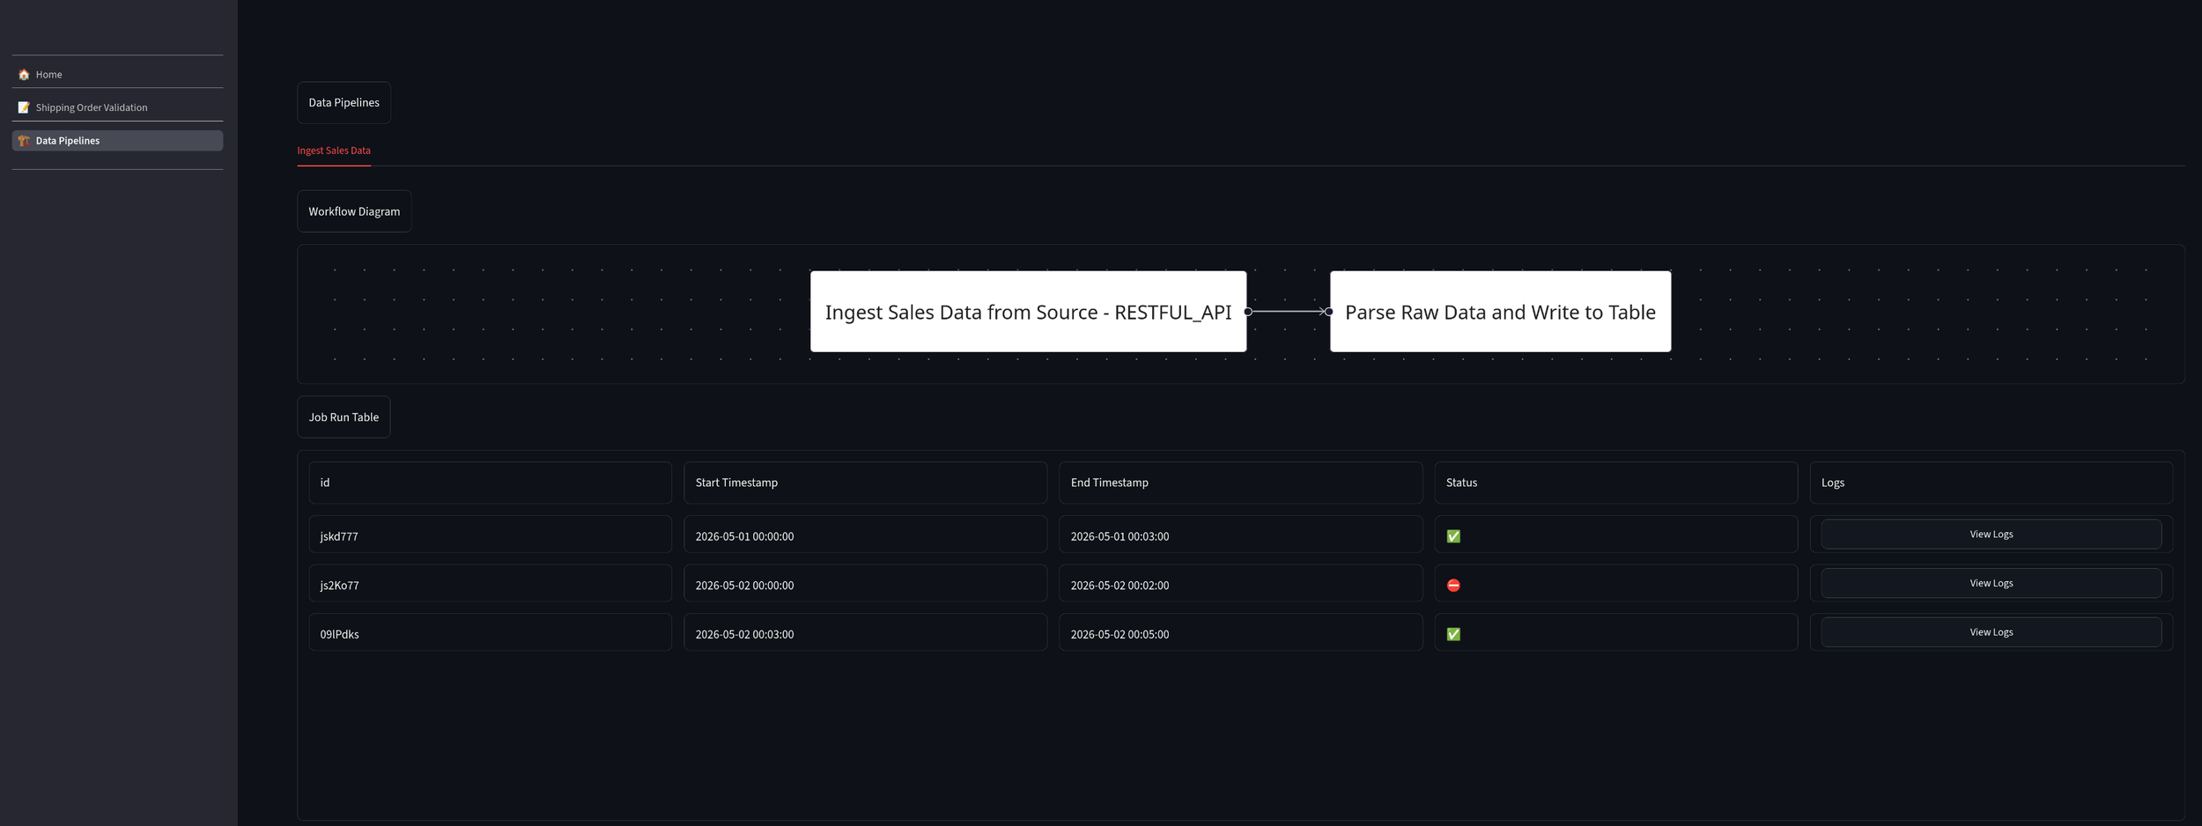
Task: Click the Logs column header
Action: click(x=1991, y=483)
